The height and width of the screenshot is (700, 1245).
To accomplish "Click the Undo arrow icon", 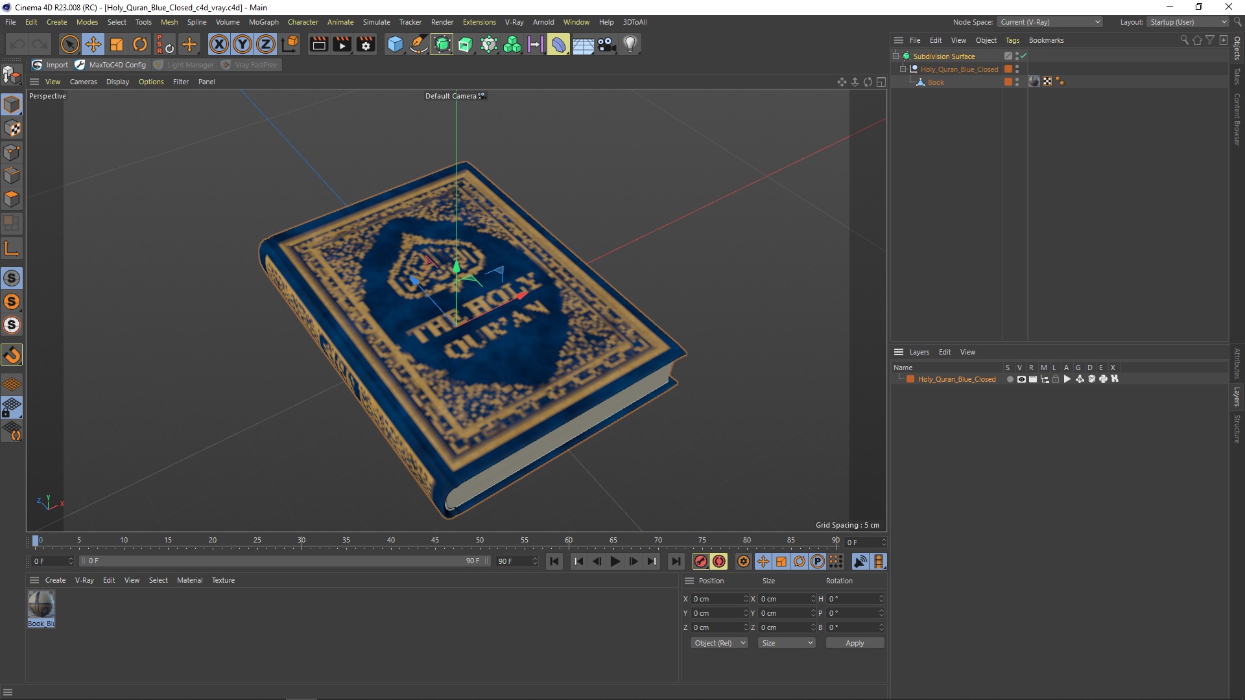I will tap(18, 44).
